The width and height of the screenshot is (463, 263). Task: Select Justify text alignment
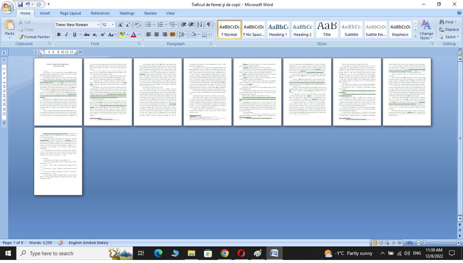[173, 35]
